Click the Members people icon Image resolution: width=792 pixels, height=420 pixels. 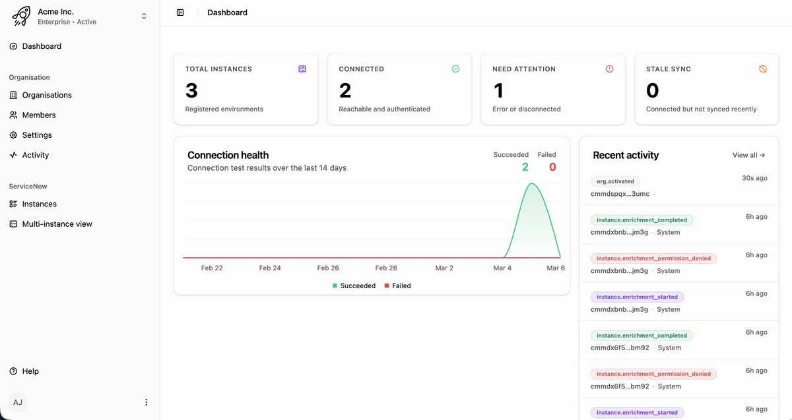coord(13,115)
